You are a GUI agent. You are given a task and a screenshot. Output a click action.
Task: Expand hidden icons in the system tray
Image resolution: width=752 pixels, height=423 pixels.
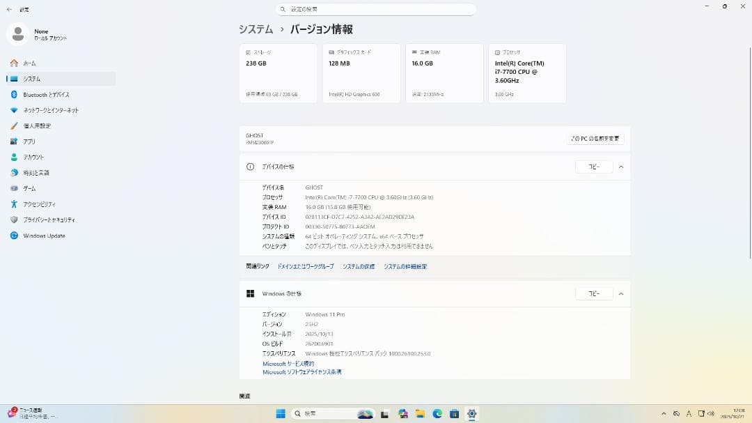click(664, 413)
